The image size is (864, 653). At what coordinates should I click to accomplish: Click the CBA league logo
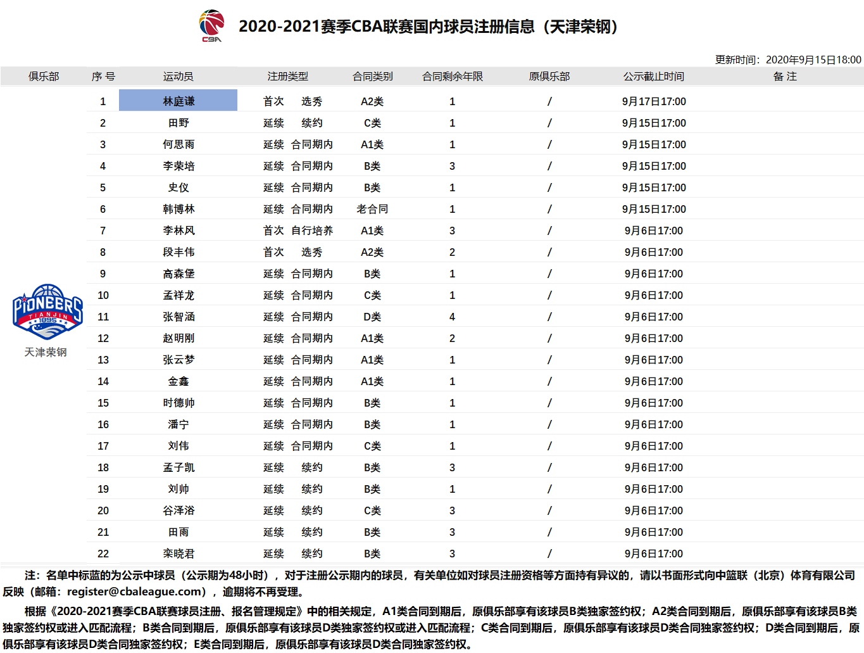211,26
